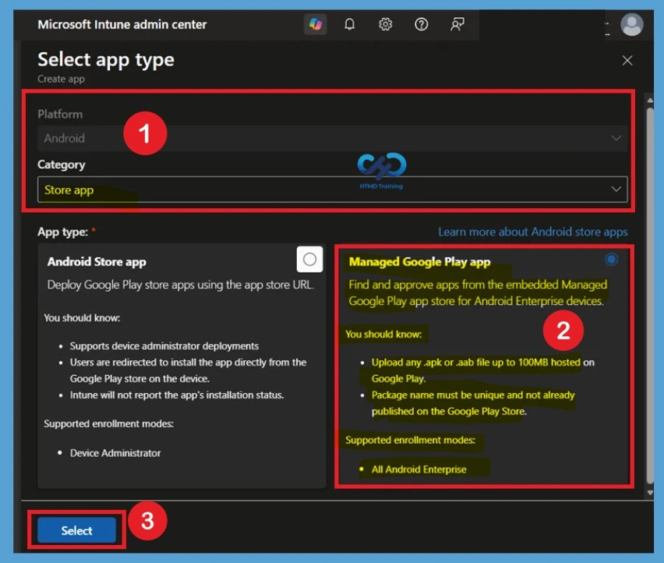Open Learn more about Android store apps link
664x563 pixels.
tap(533, 232)
